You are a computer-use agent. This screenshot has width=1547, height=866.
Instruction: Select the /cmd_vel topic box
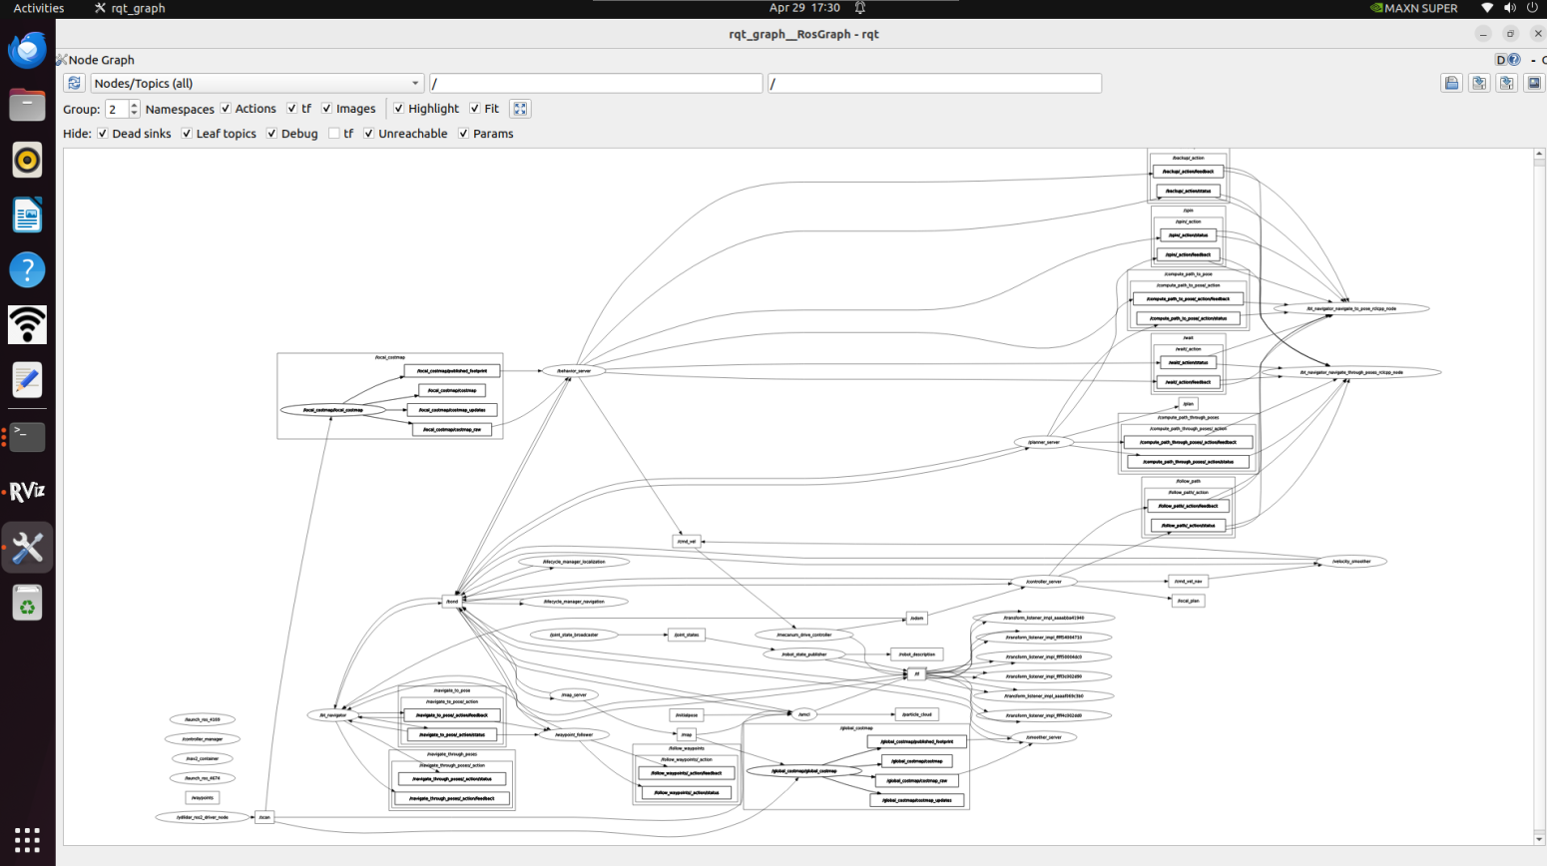(x=686, y=542)
